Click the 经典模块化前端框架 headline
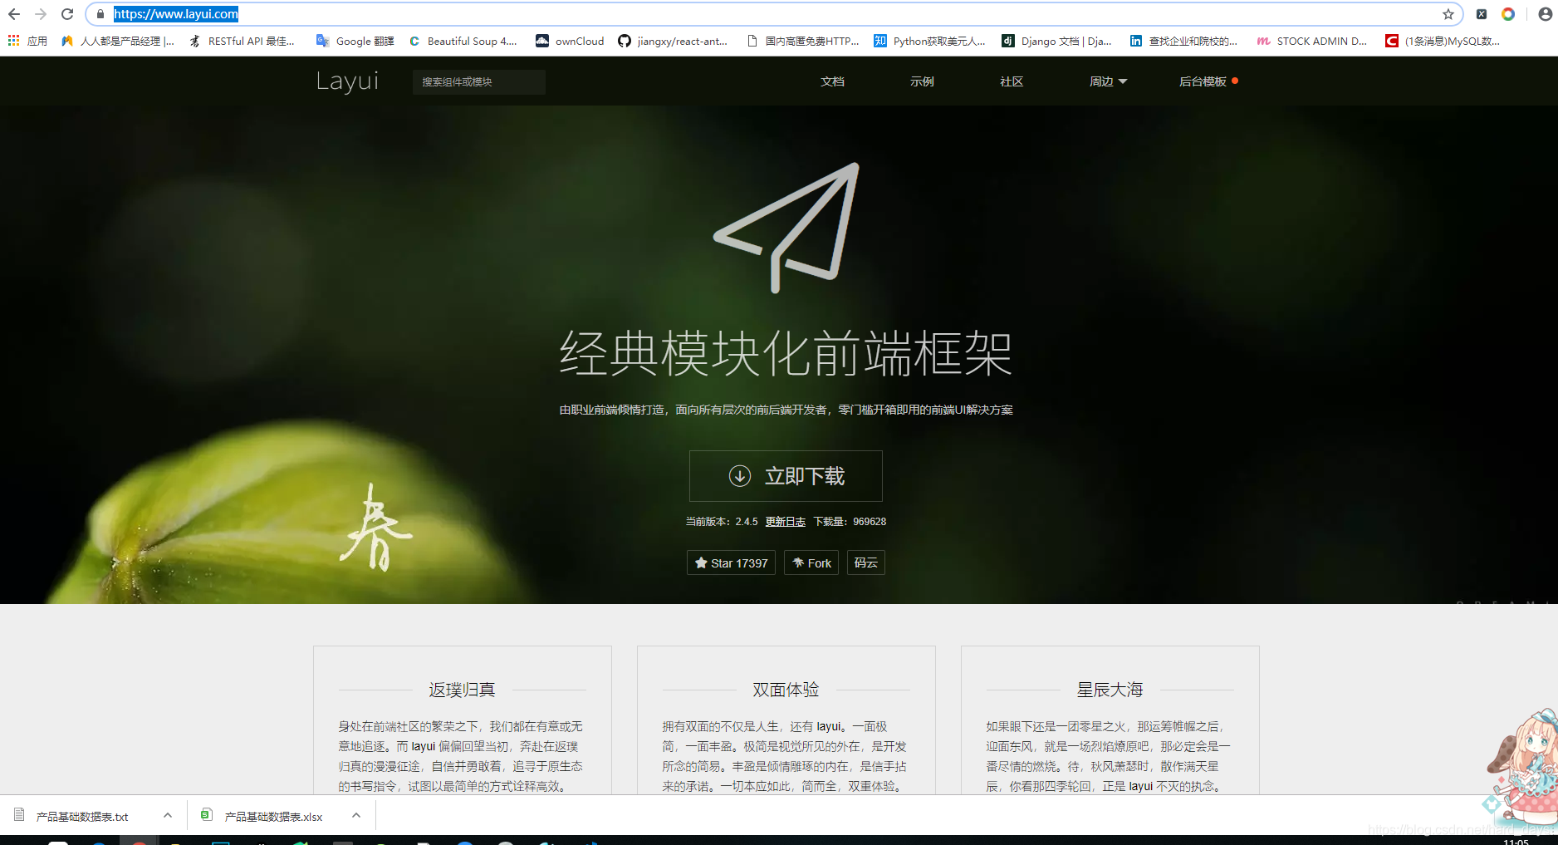 786,353
